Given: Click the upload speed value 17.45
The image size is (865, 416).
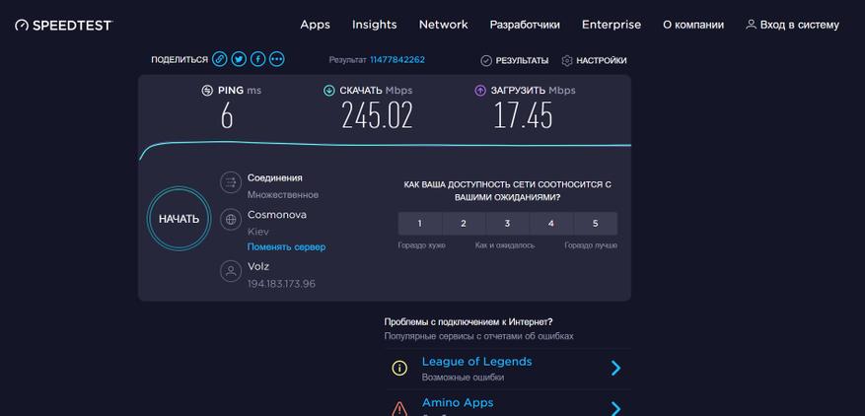Looking at the screenshot, I should 523,115.
